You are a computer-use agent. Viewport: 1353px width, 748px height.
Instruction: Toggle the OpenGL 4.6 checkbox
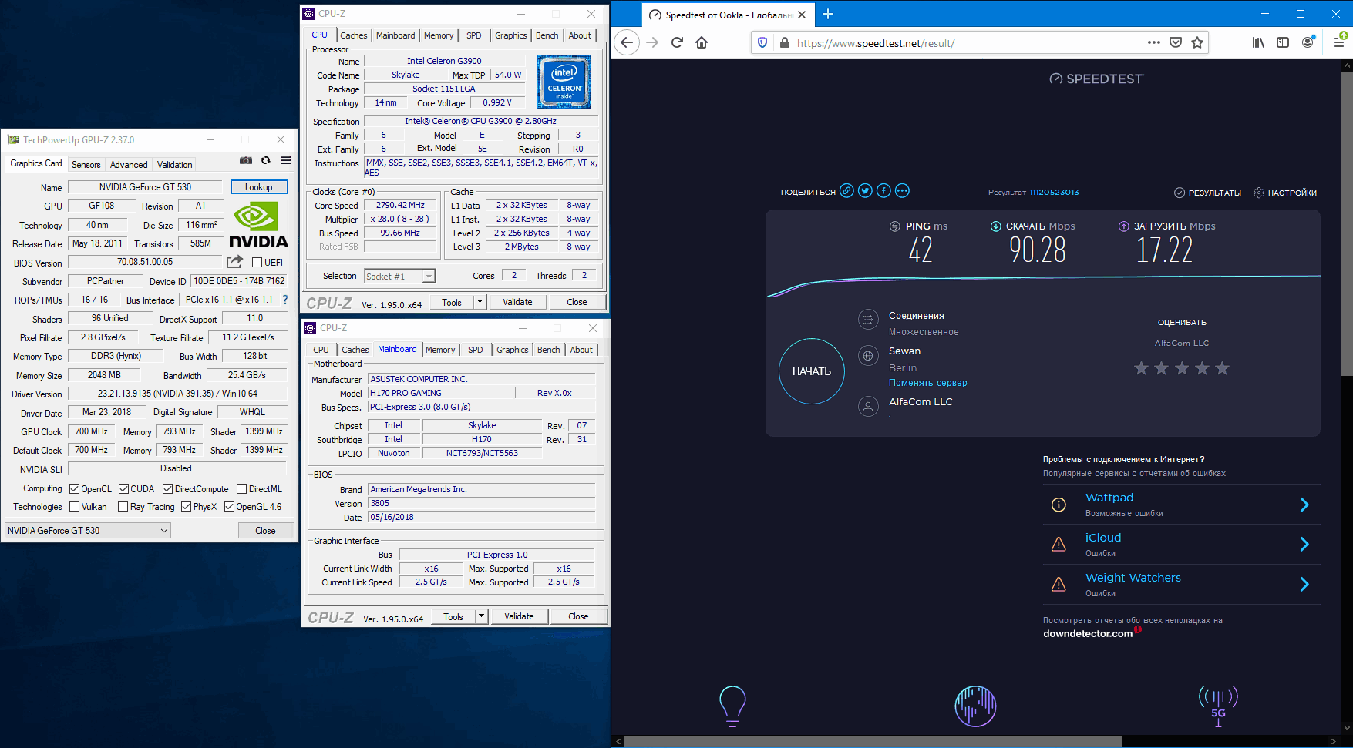pos(229,507)
